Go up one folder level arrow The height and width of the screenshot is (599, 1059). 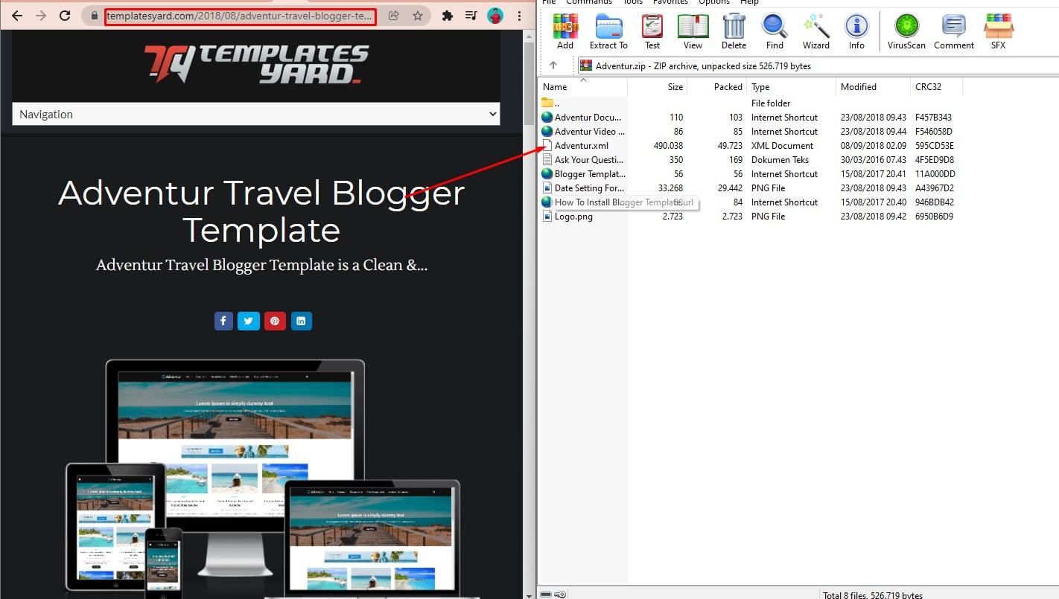[553, 65]
